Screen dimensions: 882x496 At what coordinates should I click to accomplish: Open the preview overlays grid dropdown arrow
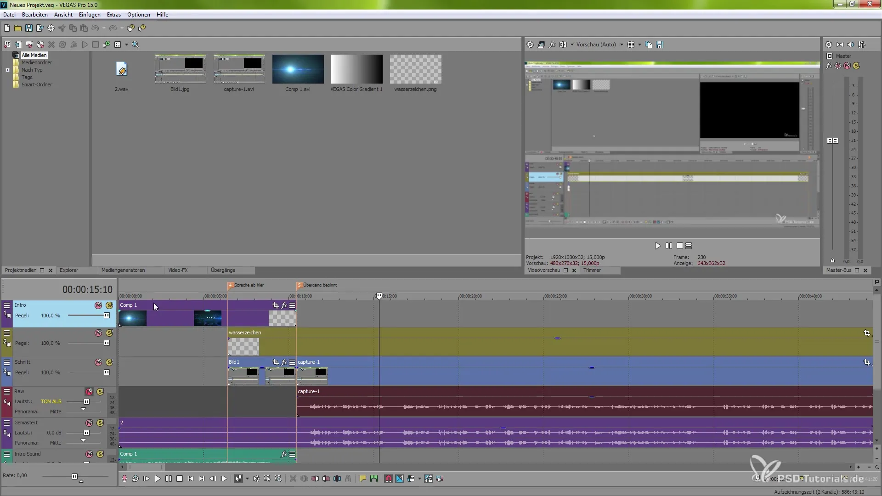pyautogui.click(x=639, y=45)
